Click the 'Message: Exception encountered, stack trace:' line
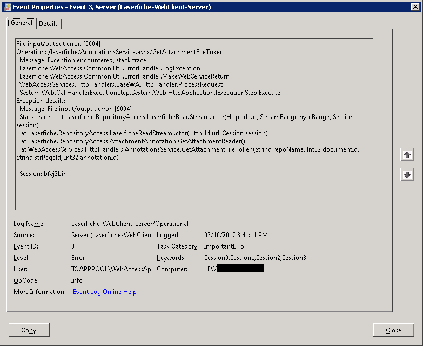Screen dimensions: 423x346 click(x=84, y=60)
